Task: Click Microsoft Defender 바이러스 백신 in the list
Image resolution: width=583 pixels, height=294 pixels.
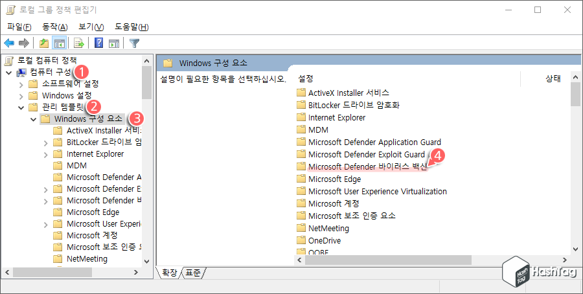Action: [x=368, y=166]
